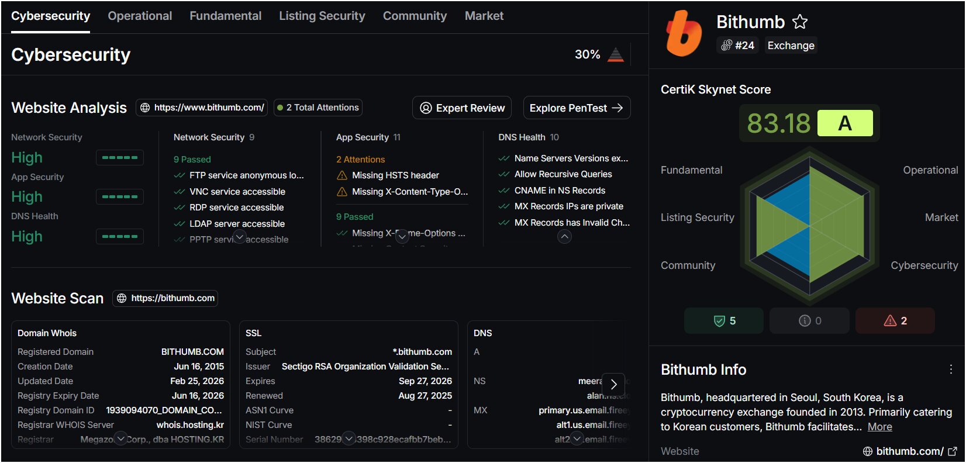The image size is (966, 463).
Task: Click the Exchange tag
Action: (791, 46)
